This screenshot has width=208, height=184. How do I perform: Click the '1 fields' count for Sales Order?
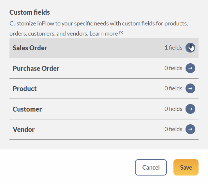click(x=173, y=48)
